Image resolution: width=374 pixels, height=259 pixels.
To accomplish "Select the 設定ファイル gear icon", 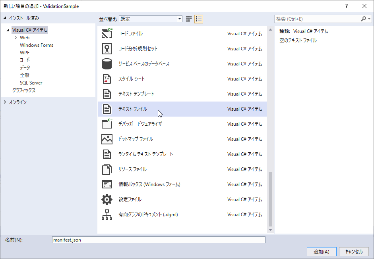I will [107, 199].
